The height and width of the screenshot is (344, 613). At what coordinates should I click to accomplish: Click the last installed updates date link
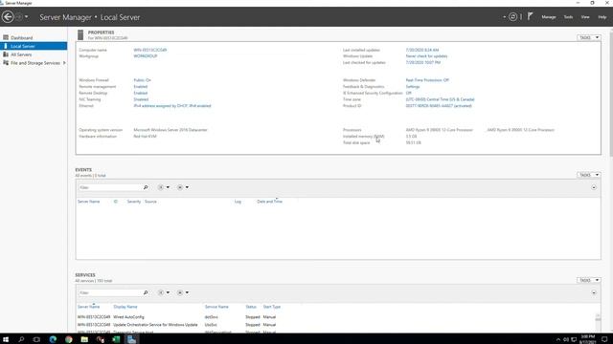(x=422, y=50)
